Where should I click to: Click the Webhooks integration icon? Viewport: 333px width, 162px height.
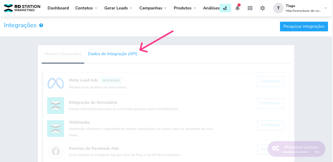point(56,129)
